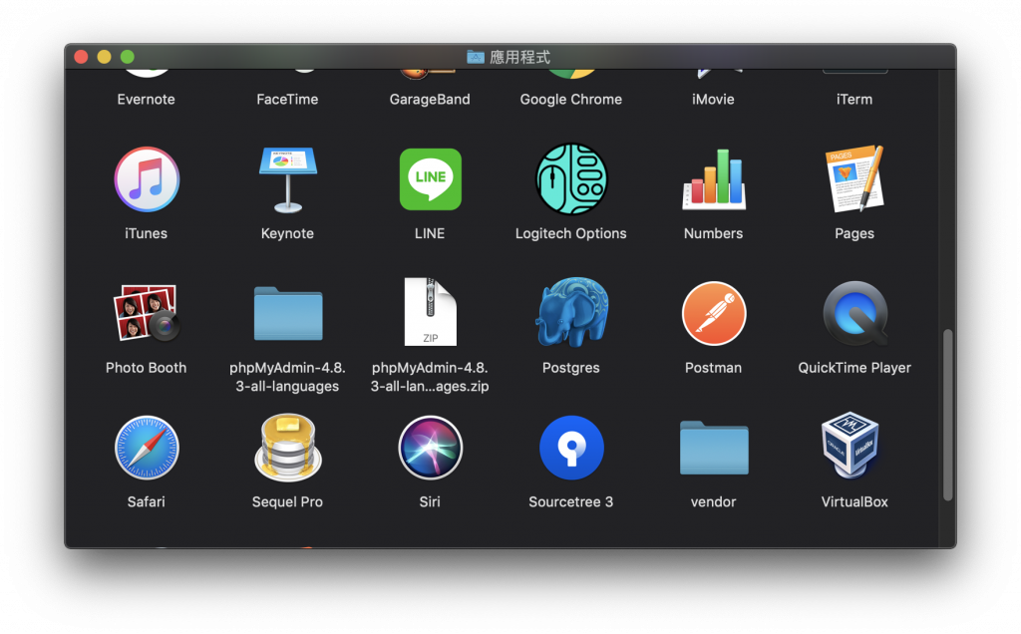This screenshot has height=634, width=1021.
Task: Click the iMovie label
Action: tap(713, 100)
